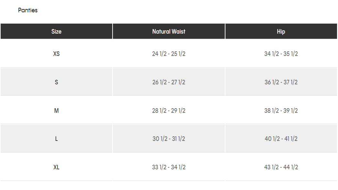Image resolution: width=338 pixels, height=190 pixels.
Task: Click waist value 26 1/2 - 27 1/2
Action: (x=169, y=82)
